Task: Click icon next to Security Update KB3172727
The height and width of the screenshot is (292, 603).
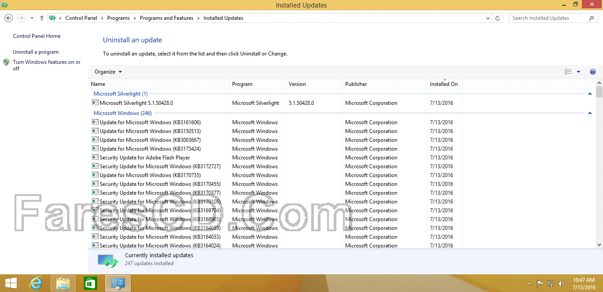Action: [x=95, y=166]
